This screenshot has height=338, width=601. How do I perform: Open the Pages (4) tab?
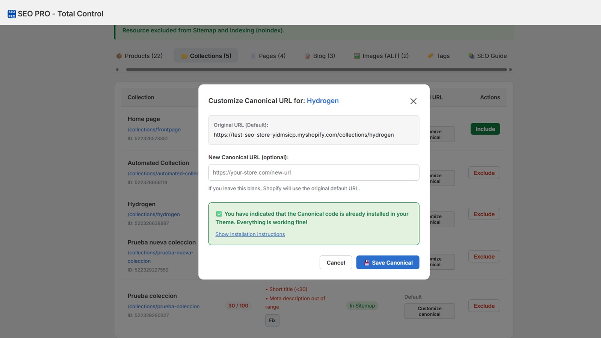pos(268,56)
